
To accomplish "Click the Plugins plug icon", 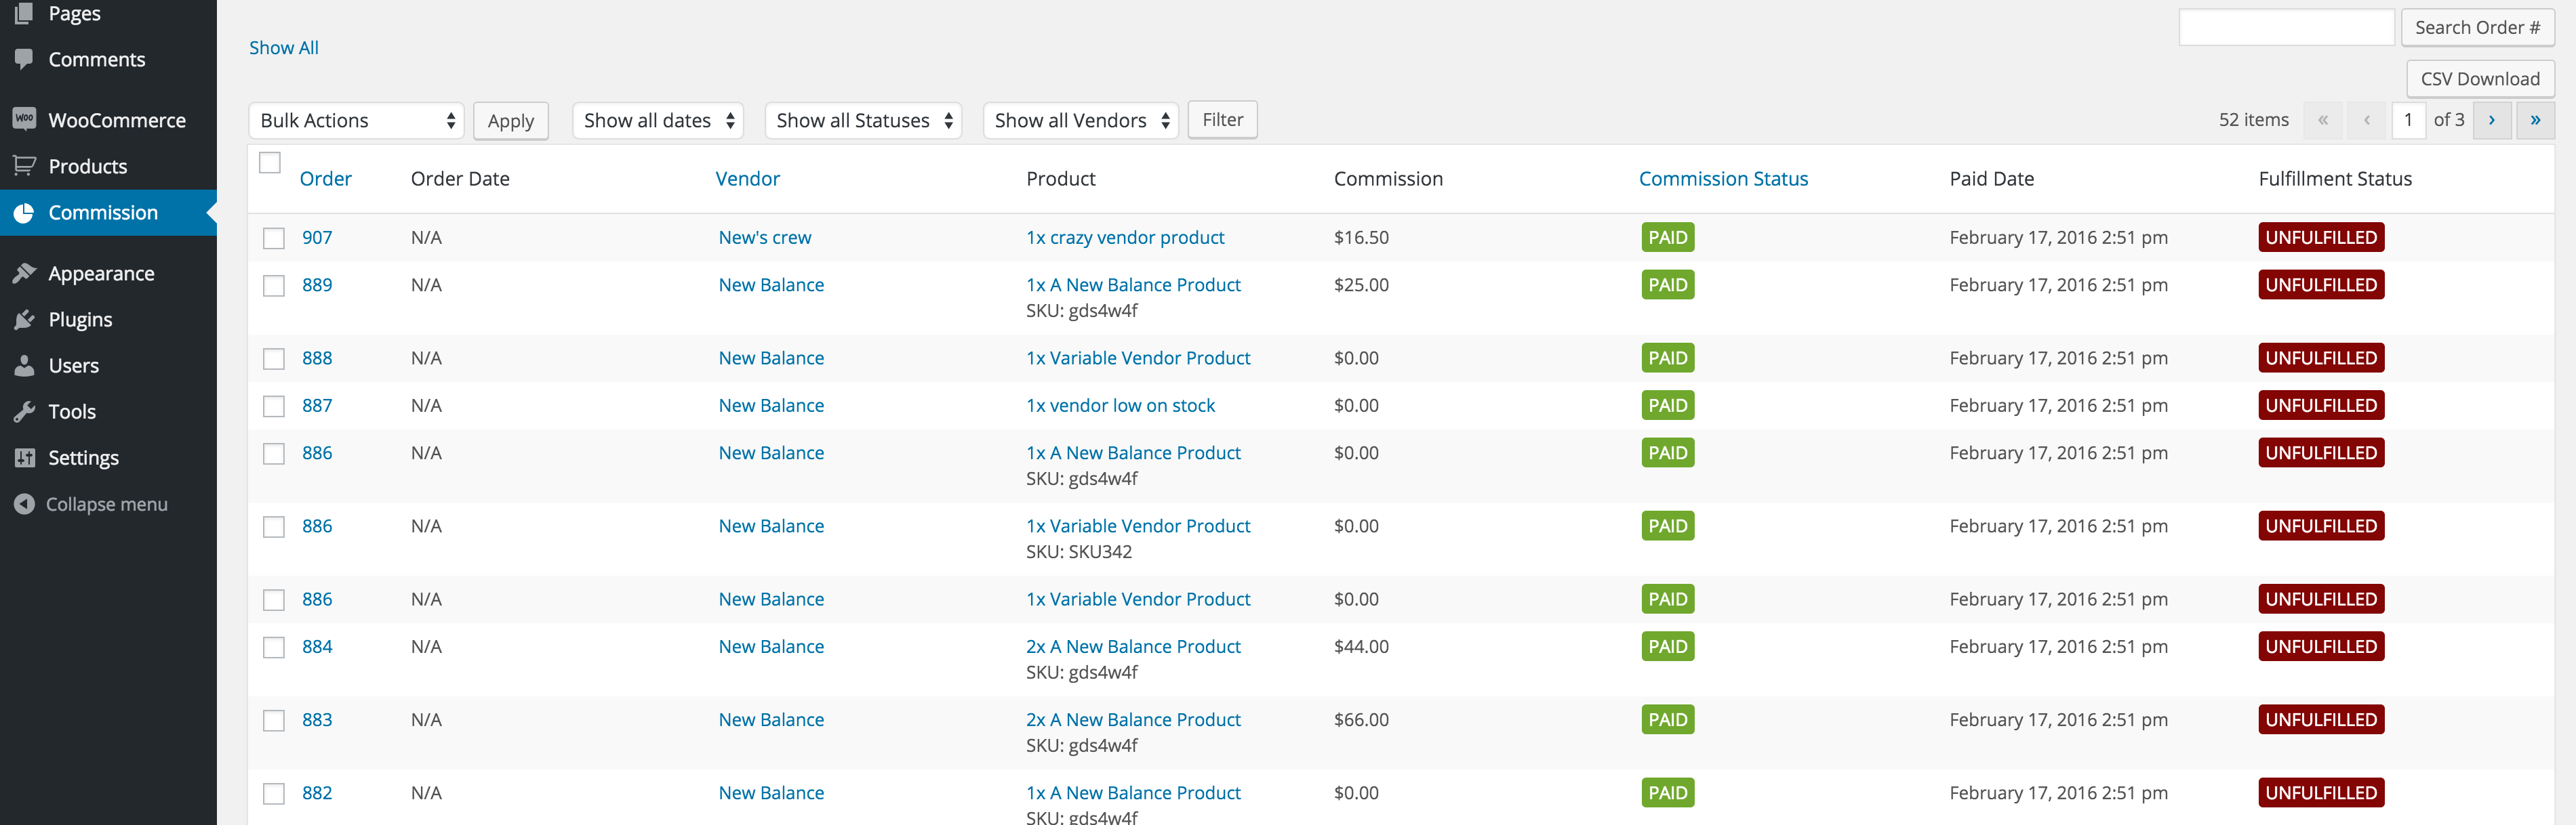I will coord(24,320).
